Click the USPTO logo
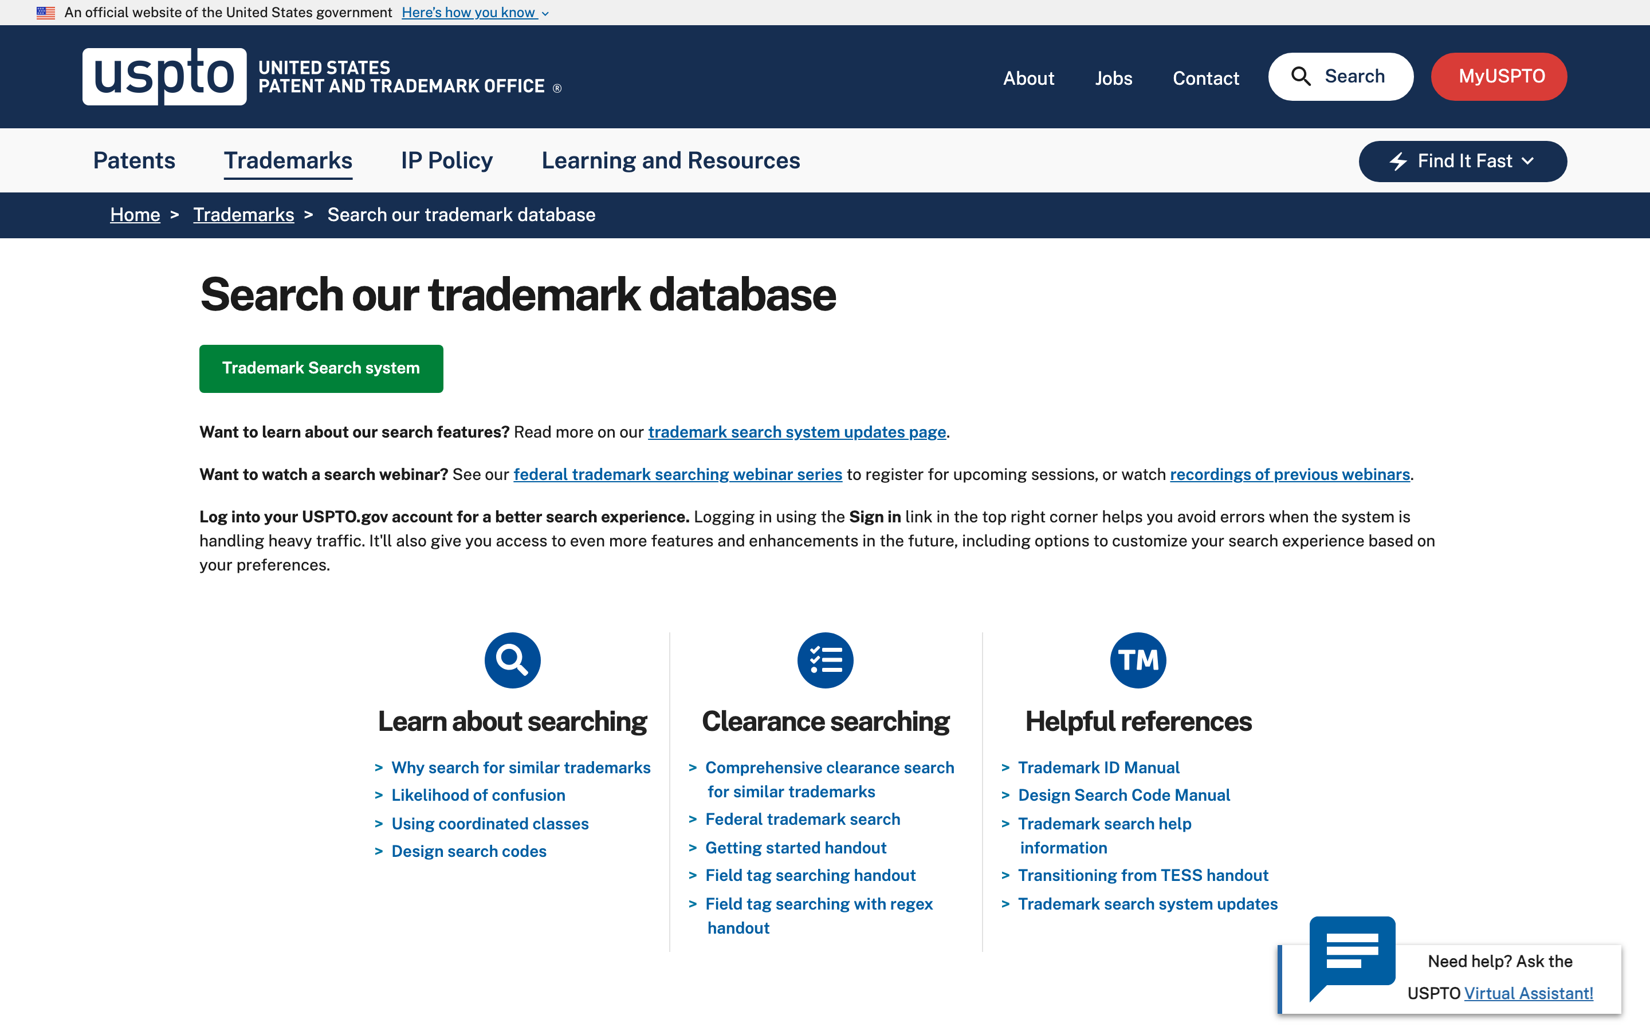The image size is (1650, 1031). (x=164, y=76)
